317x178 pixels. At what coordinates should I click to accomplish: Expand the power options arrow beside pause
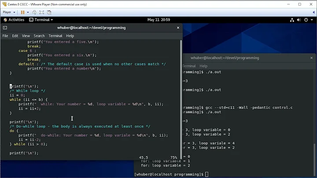tap(28, 12)
